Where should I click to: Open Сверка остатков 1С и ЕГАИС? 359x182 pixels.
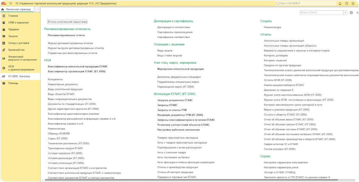click(281, 144)
